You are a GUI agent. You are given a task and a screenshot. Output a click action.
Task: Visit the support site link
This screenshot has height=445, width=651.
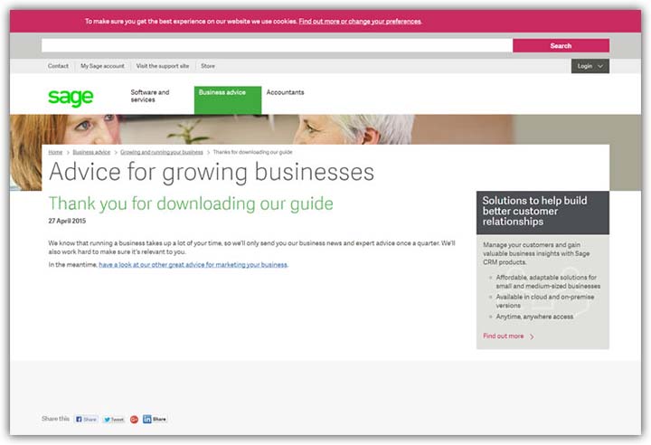(x=163, y=66)
